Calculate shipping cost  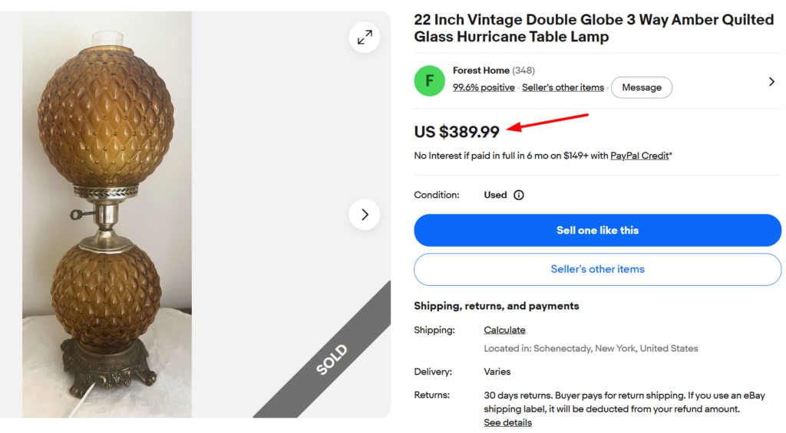tap(504, 330)
